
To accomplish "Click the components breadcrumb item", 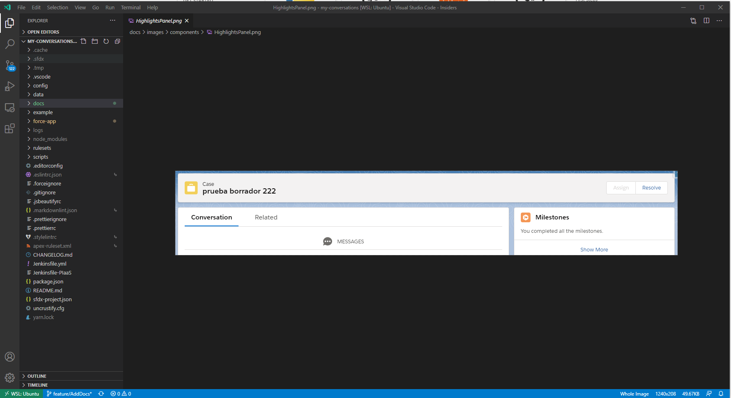I will point(185,32).
